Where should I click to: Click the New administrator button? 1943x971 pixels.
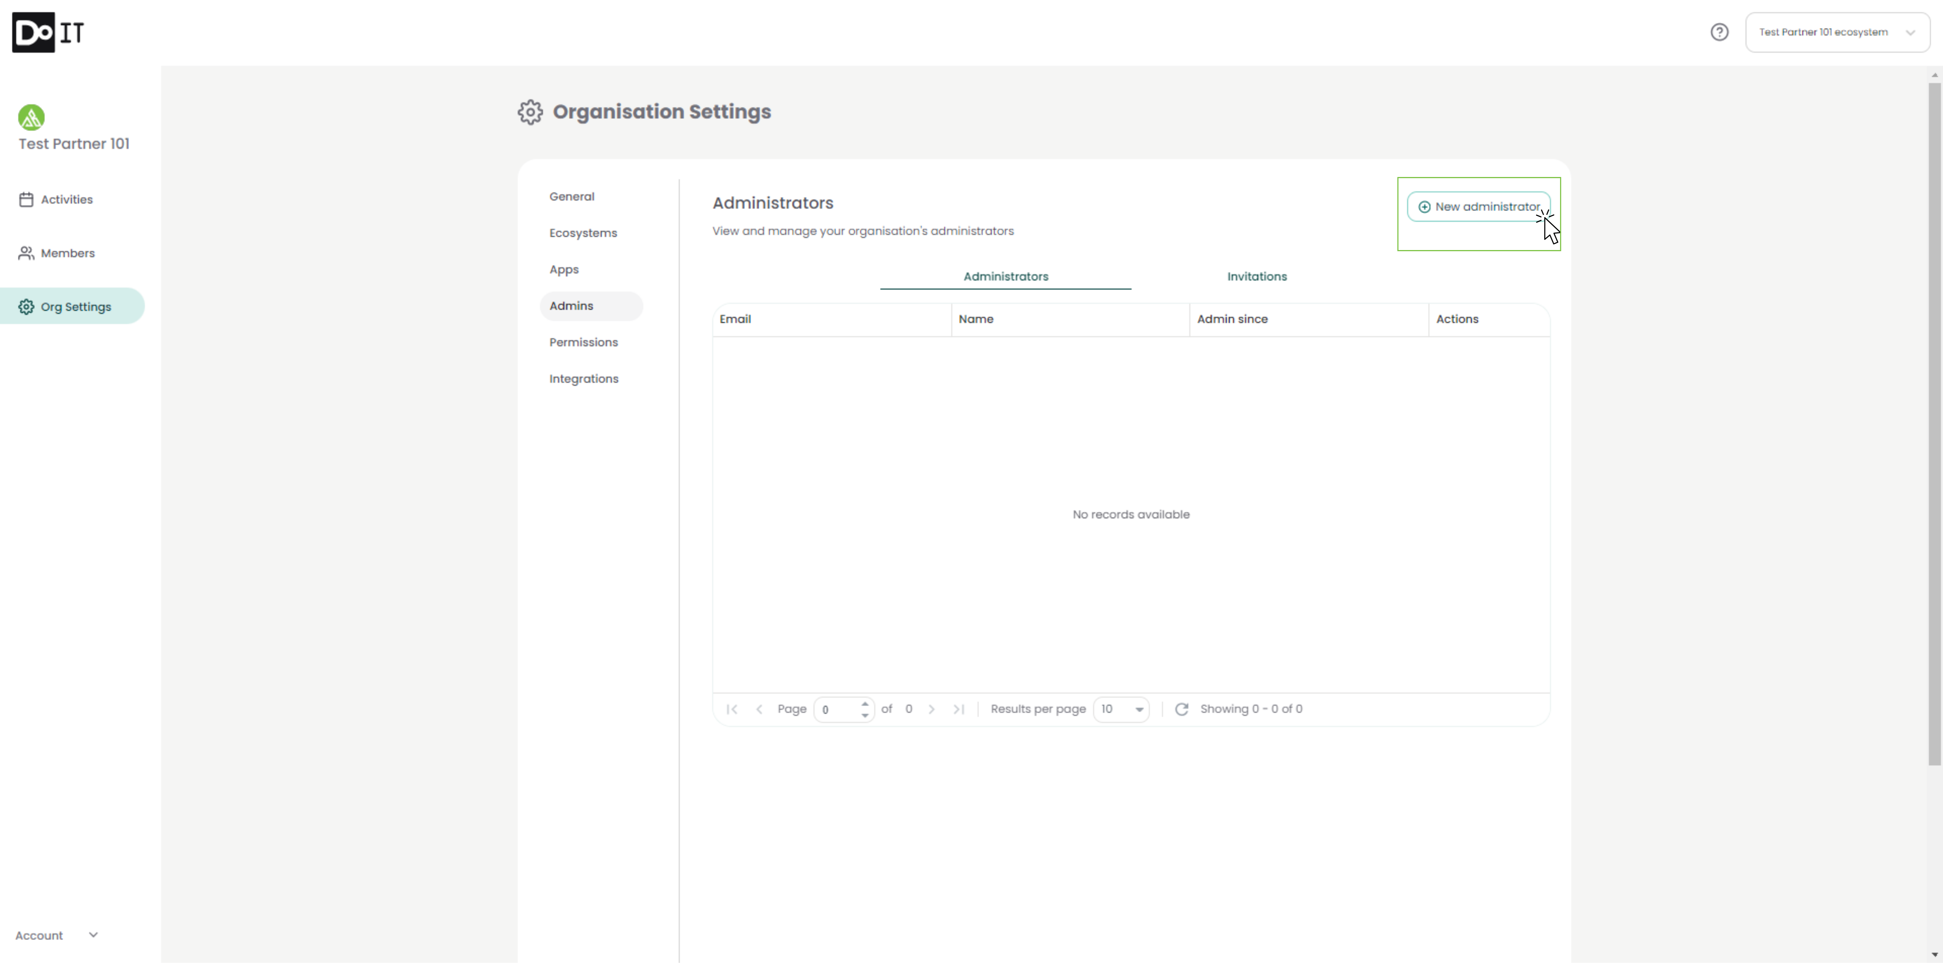pyautogui.click(x=1478, y=207)
